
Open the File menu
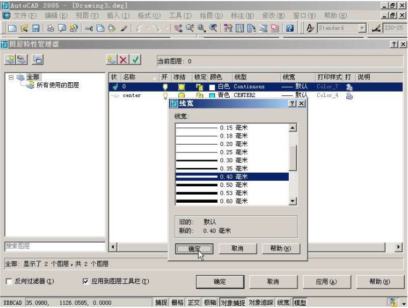[25, 16]
